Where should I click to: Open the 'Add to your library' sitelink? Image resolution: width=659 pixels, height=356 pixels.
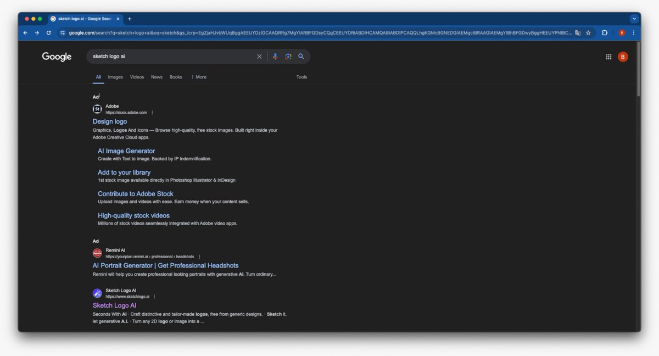click(x=124, y=173)
